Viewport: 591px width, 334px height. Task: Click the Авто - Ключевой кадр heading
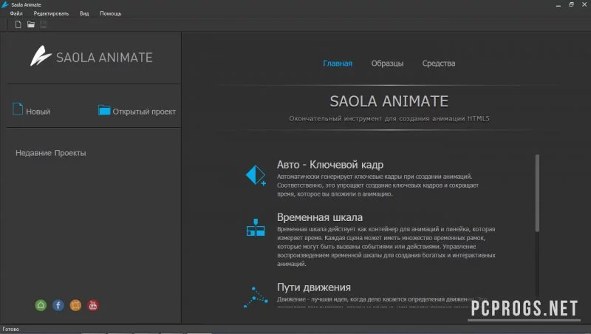330,165
